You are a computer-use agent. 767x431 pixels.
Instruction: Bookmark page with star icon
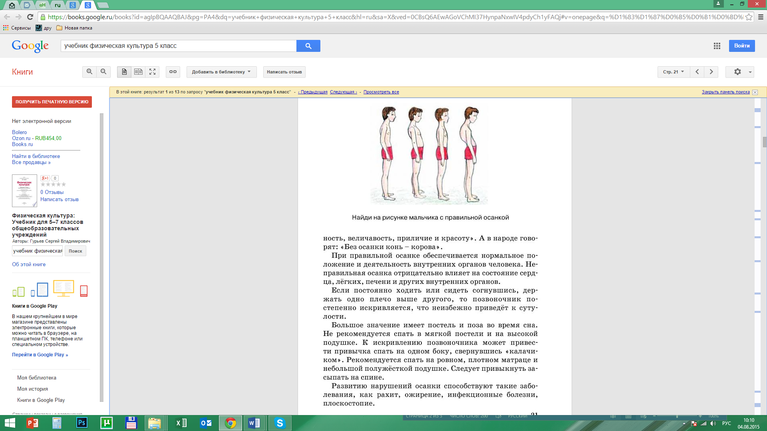pos(749,17)
